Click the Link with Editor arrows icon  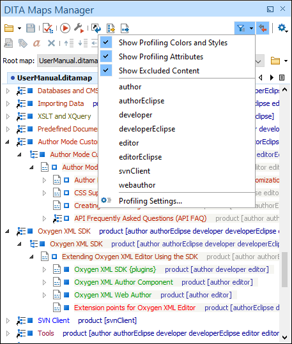click(263, 28)
